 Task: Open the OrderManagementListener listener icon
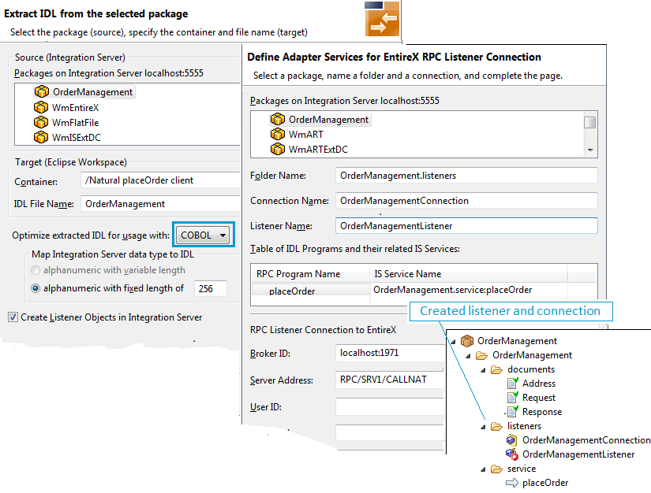[x=512, y=454]
